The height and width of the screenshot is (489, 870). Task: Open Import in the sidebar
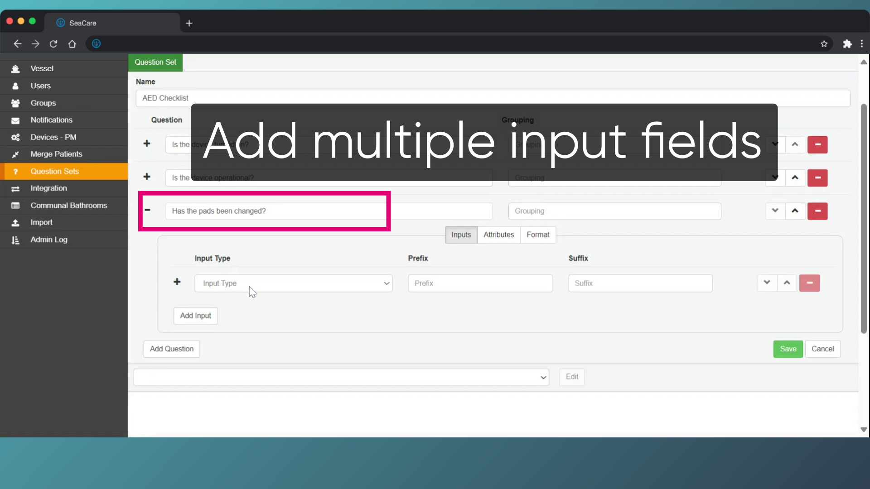click(x=64, y=222)
